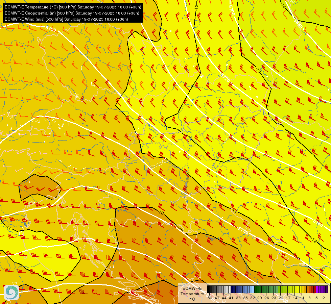Click the ECMWF-E Temperature legend label
Viewport: 331px width, 304px height.
pos(192,294)
